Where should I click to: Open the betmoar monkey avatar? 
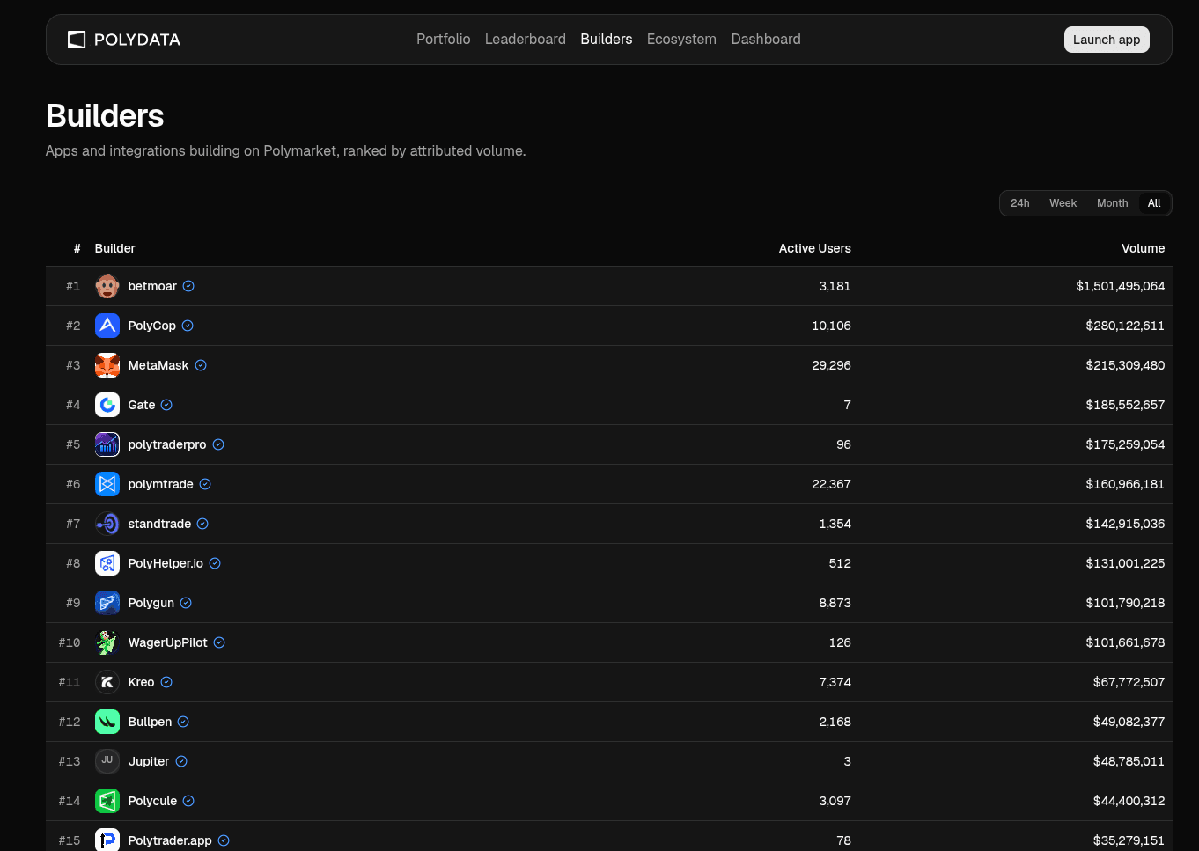click(107, 286)
